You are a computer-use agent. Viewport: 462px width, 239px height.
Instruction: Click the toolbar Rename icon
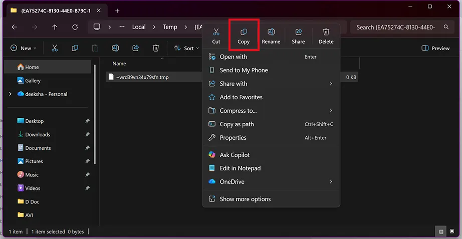115,48
